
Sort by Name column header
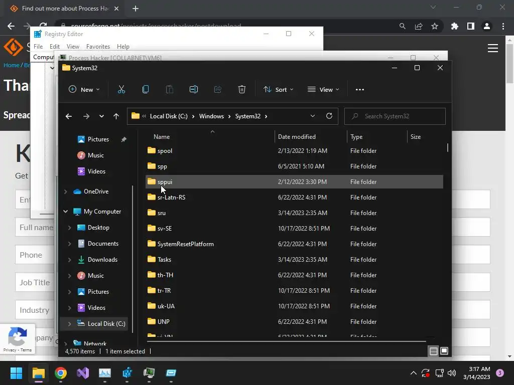[x=162, y=137]
